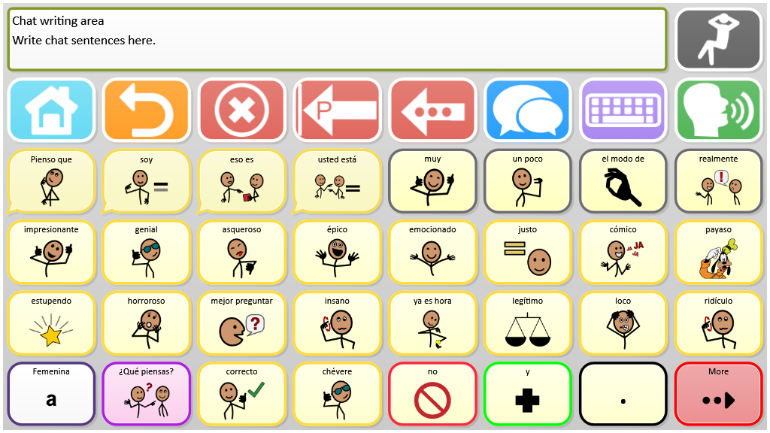Delete last sentence with P arrow icon
770x433 pixels.
[x=337, y=110]
